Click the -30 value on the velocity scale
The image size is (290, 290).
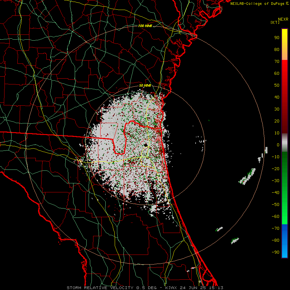275,181
